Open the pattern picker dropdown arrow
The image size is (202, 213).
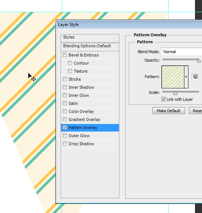[x=186, y=77]
